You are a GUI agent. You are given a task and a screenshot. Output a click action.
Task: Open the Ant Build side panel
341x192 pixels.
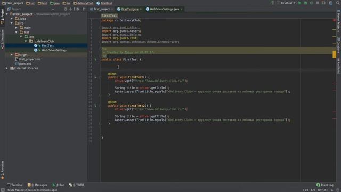pyautogui.click(x=339, y=66)
